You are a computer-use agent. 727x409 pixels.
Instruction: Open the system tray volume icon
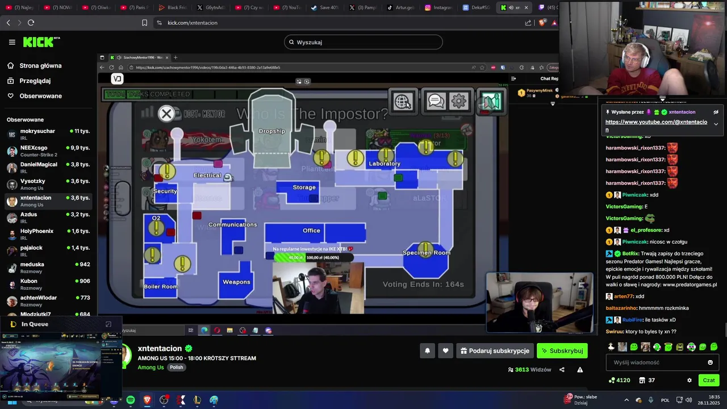pyautogui.click(x=688, y=400)
